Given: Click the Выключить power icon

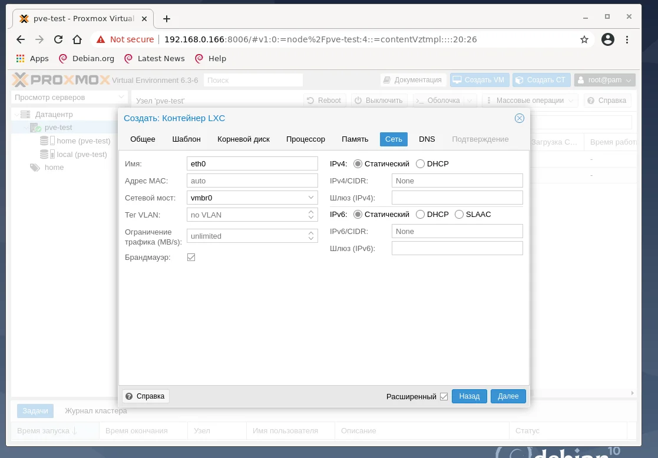Looking at the screenshot, I should click(359, 100).
